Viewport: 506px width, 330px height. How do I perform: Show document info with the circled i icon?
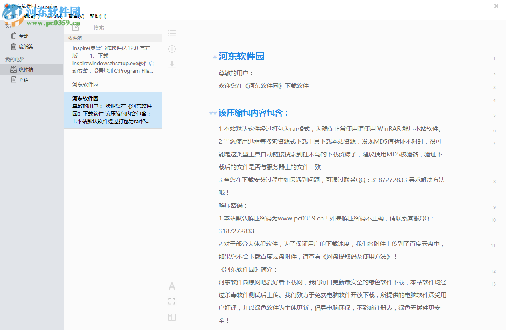click(172, 49)
